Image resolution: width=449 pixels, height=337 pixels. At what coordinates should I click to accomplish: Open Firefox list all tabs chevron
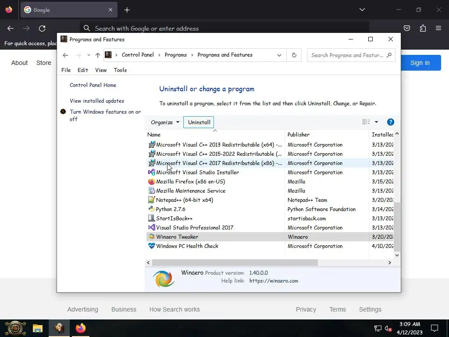click(362, 10)
